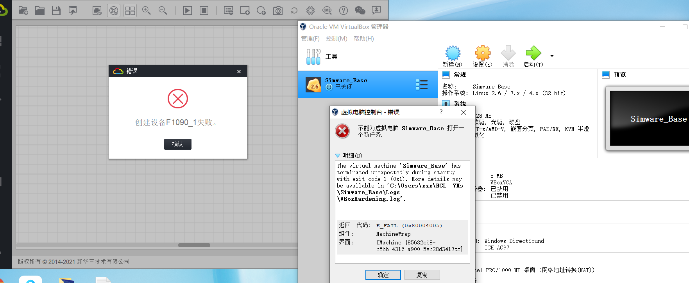The height and width of the screenshot is (283, 689).
Task: Toggle the highlighted topology display icon with eye
Action: (114, 11)
